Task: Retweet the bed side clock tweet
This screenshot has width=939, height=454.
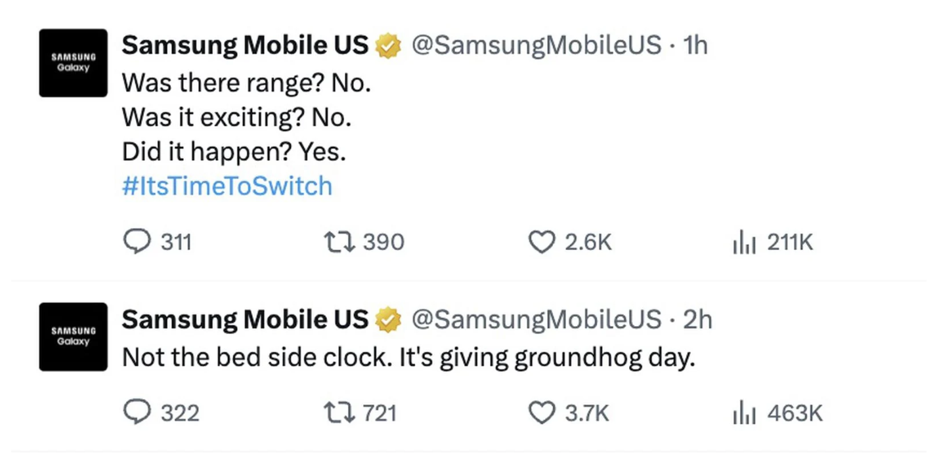Action: [360, 413]
